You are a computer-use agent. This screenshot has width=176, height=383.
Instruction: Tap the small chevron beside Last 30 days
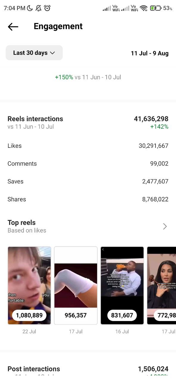(53, 53)
